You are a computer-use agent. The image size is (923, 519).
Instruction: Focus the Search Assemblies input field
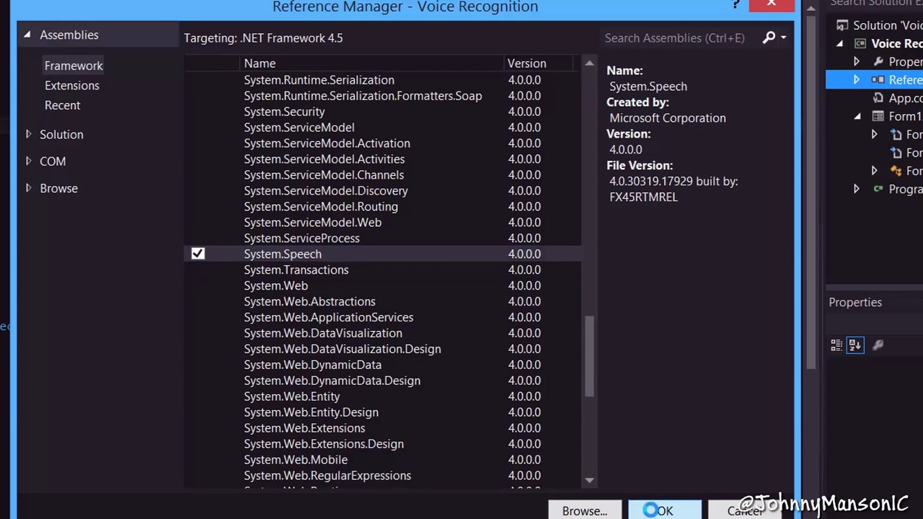pyautogui.click(x=680, y=37)
